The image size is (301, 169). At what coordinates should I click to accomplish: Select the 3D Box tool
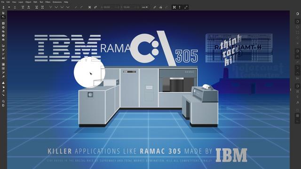coord(3,36)
